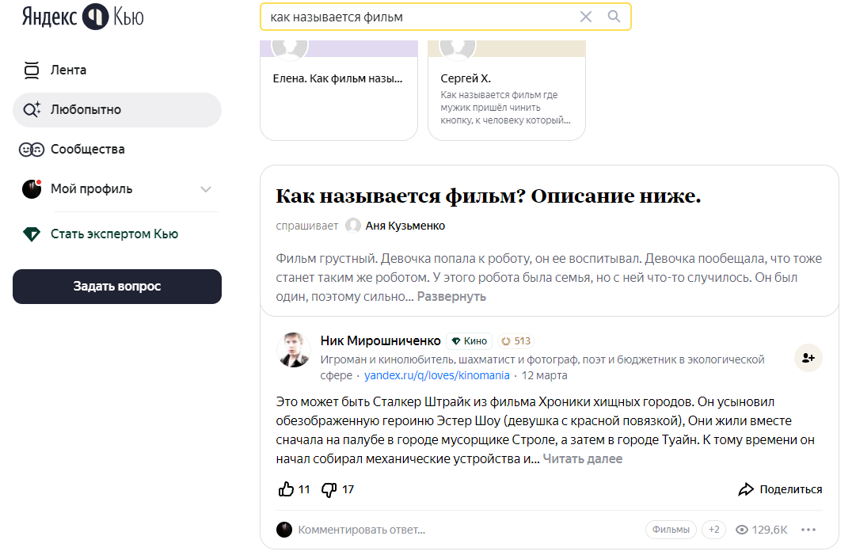Show the +2 additional tags
The image size is (856, 555).
[713, 530]
